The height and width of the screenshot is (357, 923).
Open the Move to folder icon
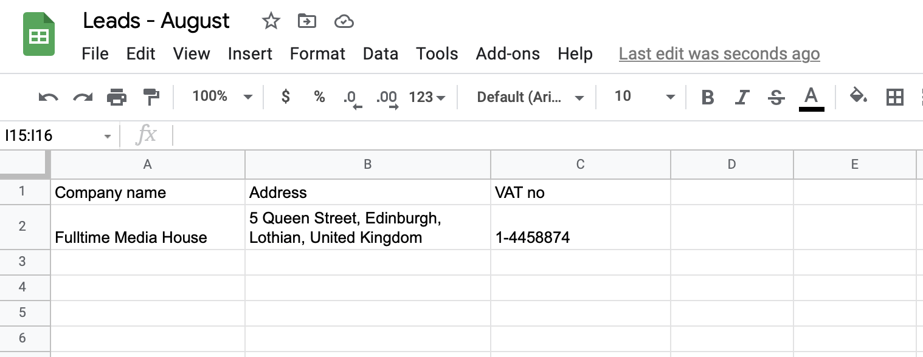(x=307, y=22)
